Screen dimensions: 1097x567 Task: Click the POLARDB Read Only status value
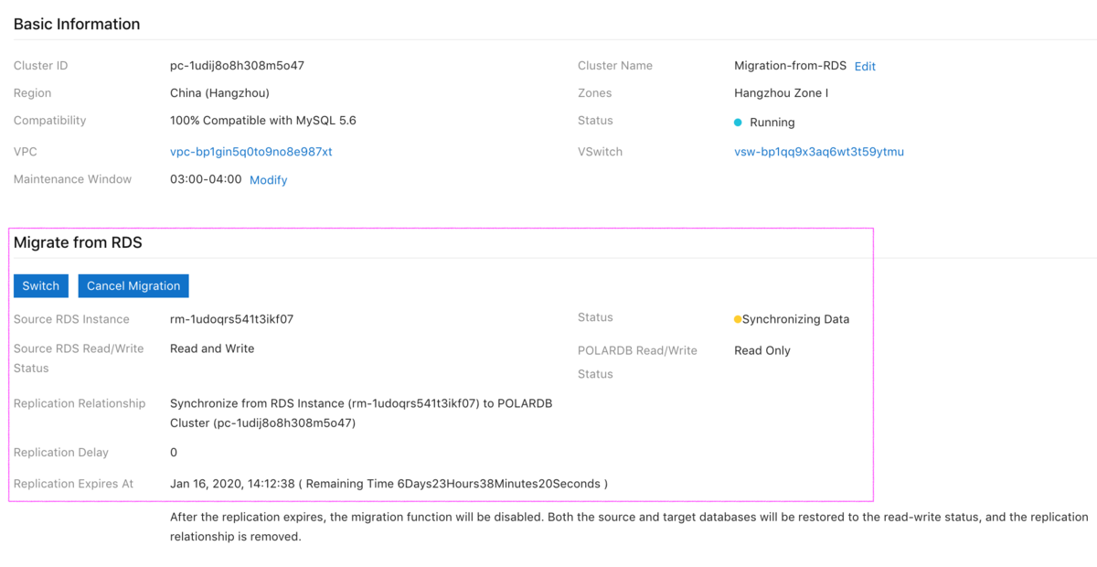pos(762,351)
